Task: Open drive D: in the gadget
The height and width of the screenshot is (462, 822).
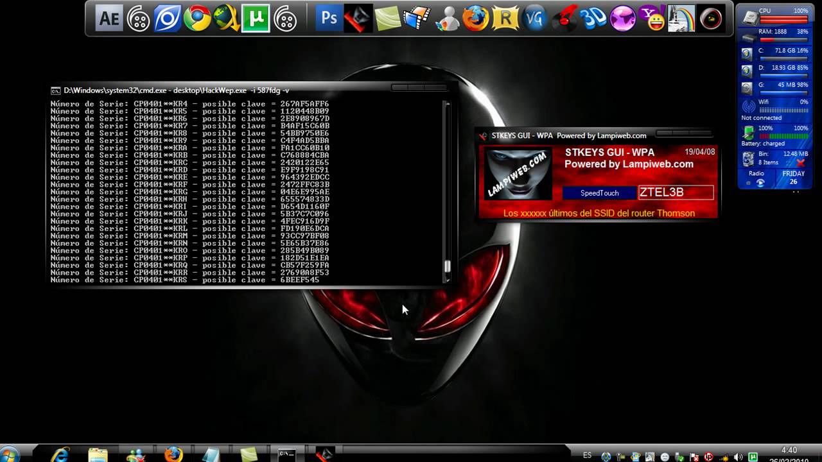Action: 748,71
